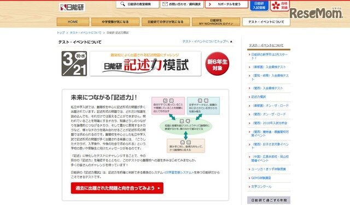Viewport: 350px width, 205px height.
Task: Open the N Portal arrow button
Action: click(x=226, y=4)
